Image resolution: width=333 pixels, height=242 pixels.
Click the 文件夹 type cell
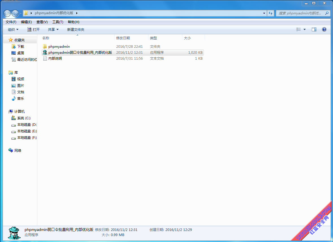coord(155,47)
